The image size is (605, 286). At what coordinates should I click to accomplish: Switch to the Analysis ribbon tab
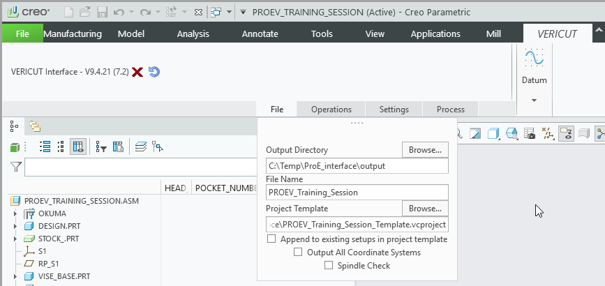click(193, 34)
